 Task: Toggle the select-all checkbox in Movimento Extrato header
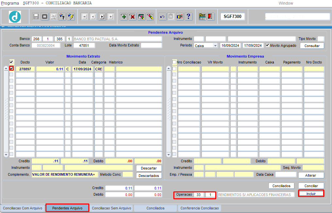11,62
